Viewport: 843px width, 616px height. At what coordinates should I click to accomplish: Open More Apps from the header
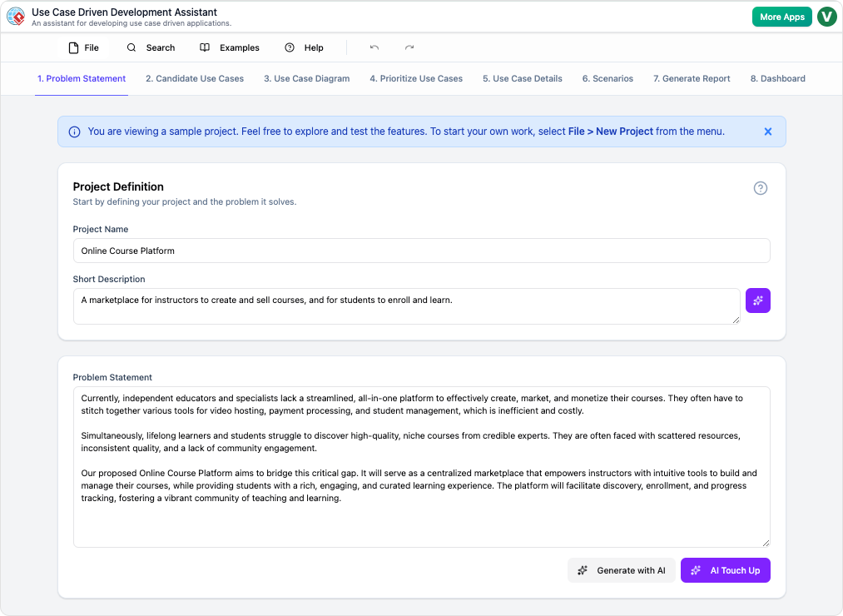click(x=781, y=16)
